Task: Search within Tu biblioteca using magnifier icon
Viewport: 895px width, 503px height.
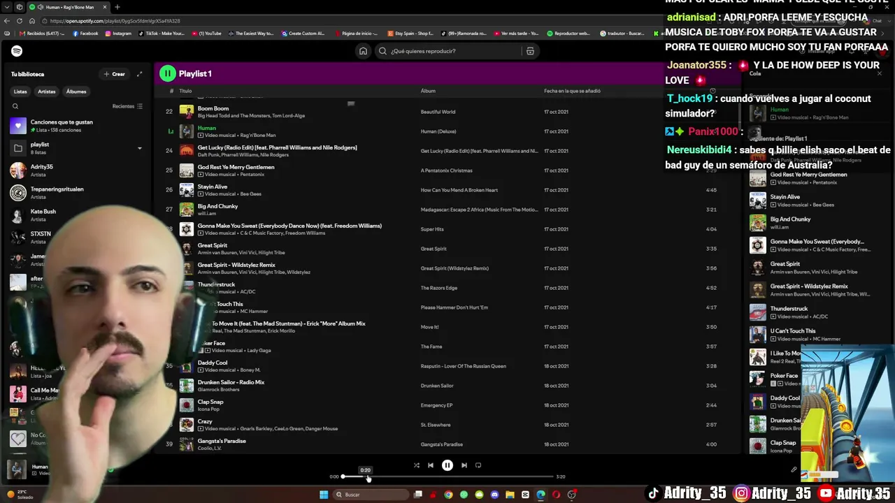Action: coord(15,106)
